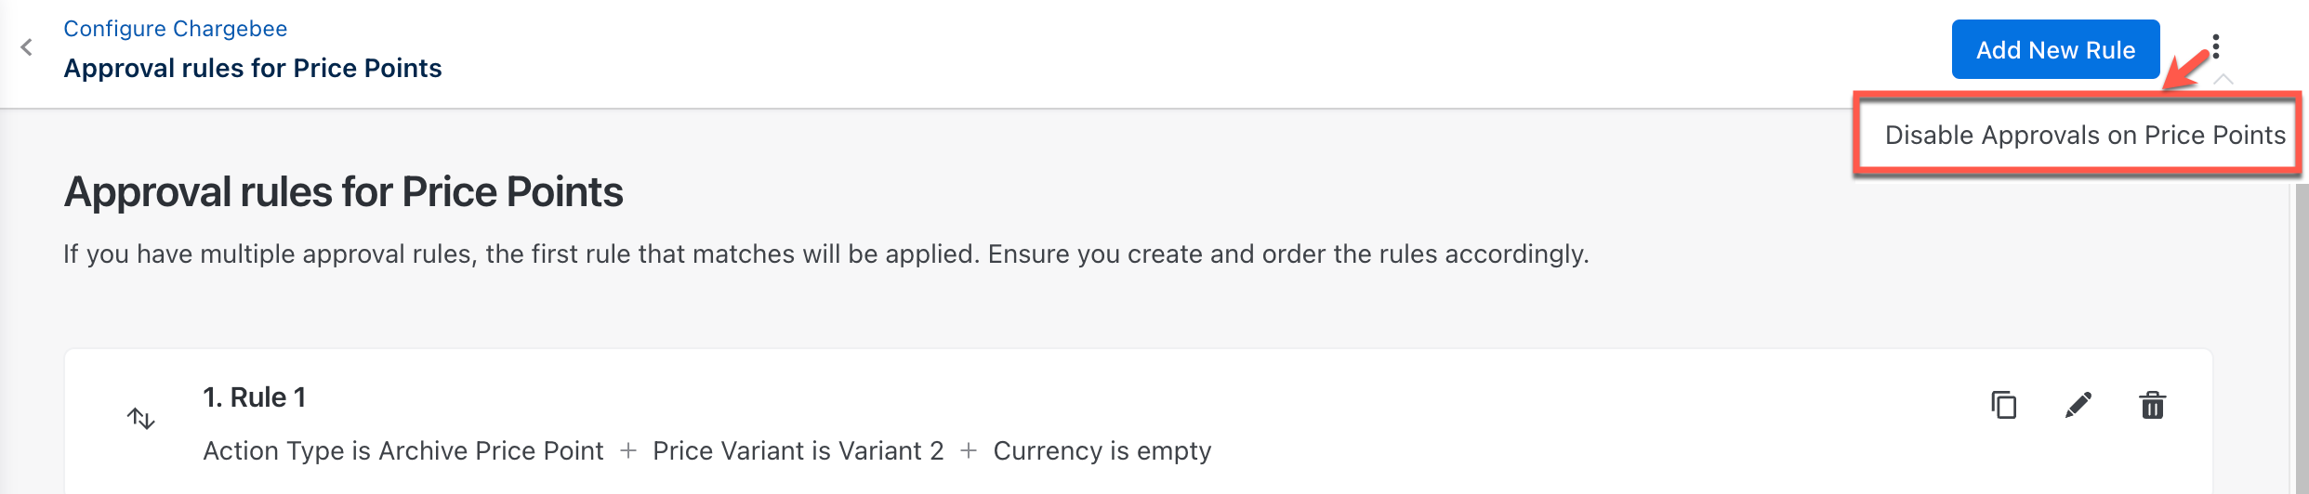
Task: Click the back arrow chevron
Action: coord(27,47)
